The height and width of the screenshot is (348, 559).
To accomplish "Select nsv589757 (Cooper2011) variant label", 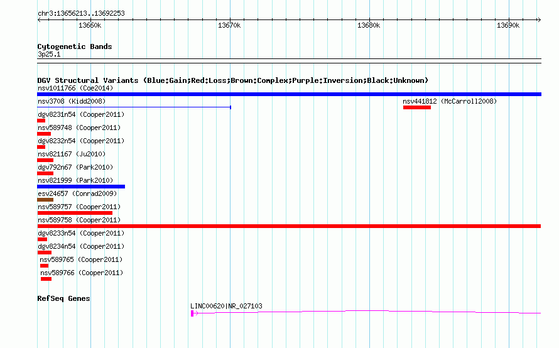I will coord(79,207).
